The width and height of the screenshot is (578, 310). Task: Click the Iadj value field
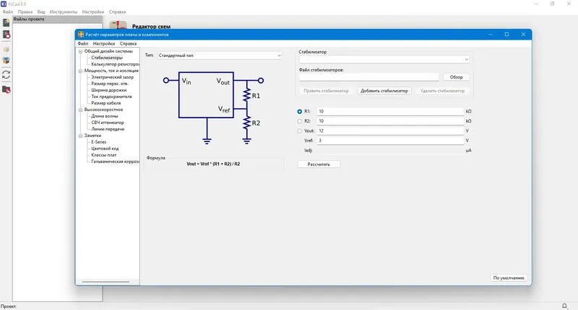tap(390, 151)
